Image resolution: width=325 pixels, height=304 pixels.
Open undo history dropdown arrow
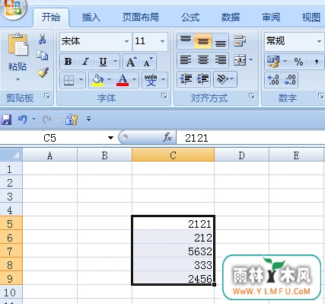[33, 119]
